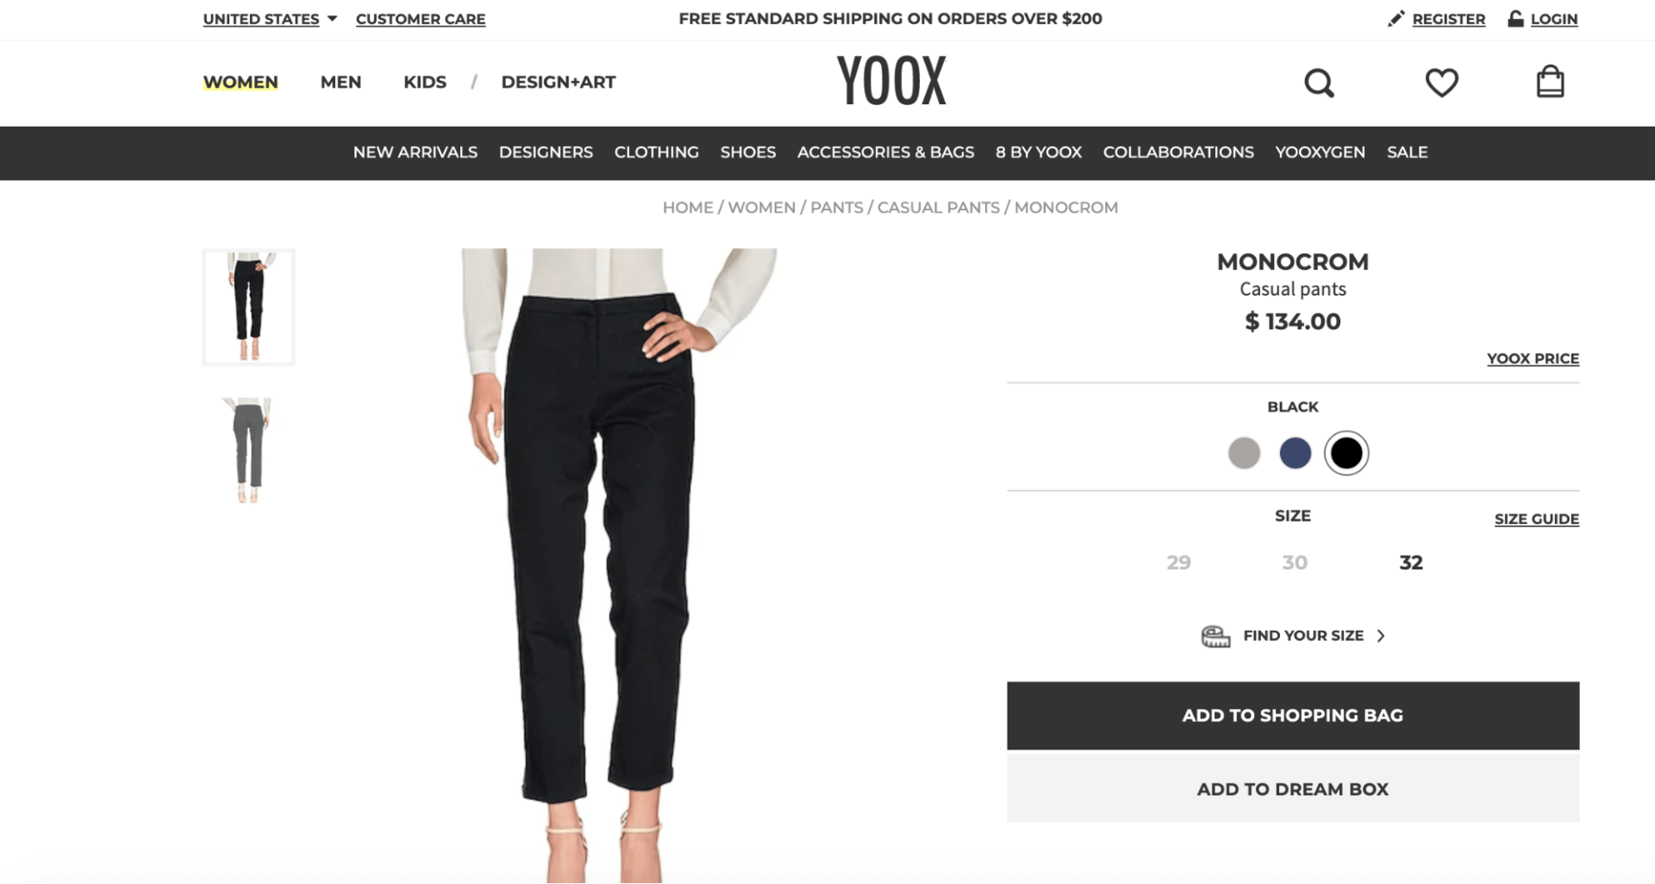Open the Dream Box heart icon
Viewport: 1655px width, 884px height.
point(1441,83)
